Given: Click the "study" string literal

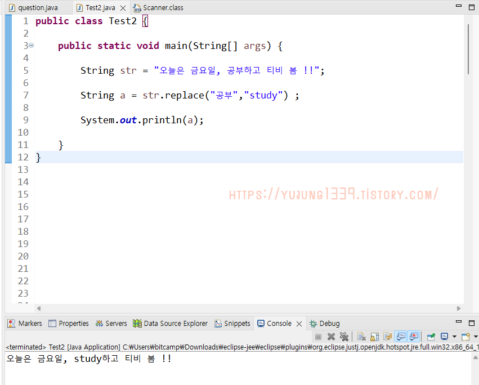Looking at the screenshot, I should click(x=263, y=95).
